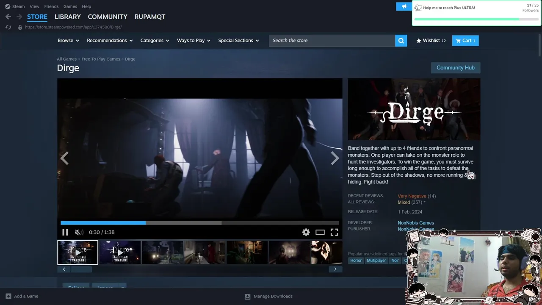The image size is (542, 305).
Task: Select the Gameplay Trailer thumbnail
Action: tap(120, 252)
